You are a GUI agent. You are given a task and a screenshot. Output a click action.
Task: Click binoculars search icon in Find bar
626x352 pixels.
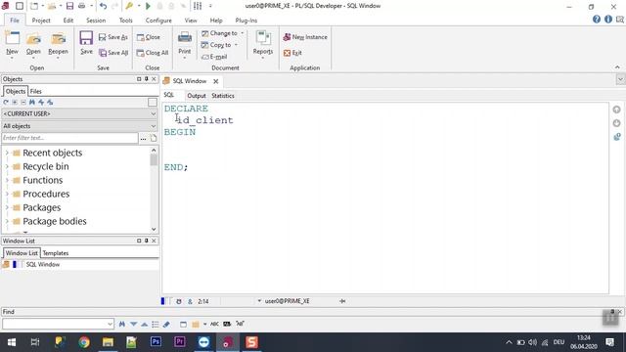coord(121,324)
